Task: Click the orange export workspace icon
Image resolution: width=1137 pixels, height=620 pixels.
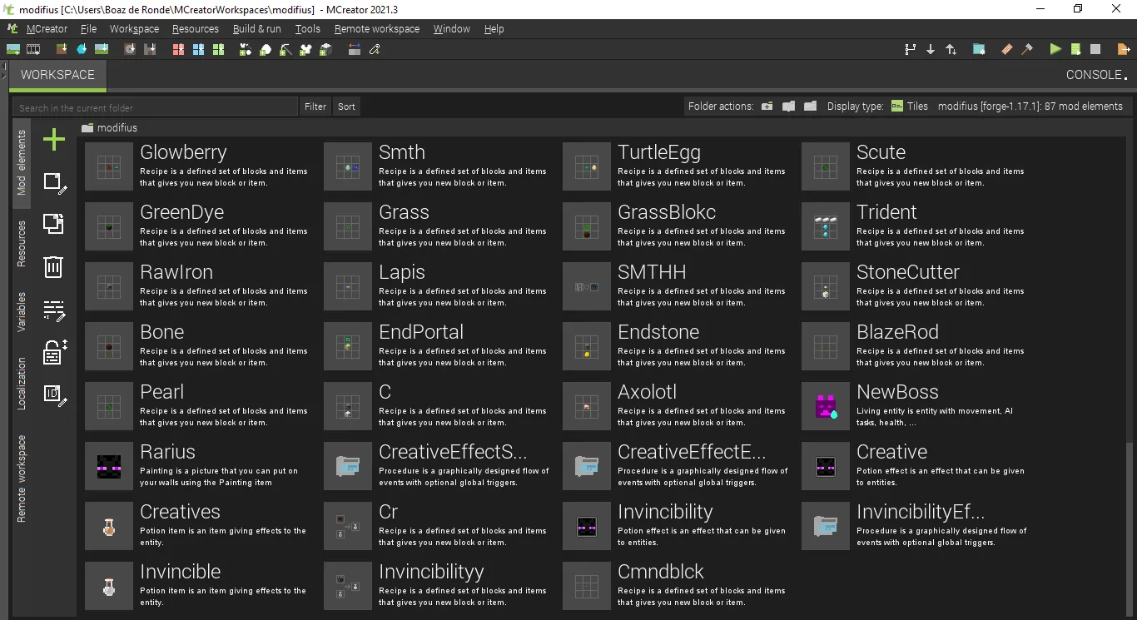Action: [1124, 49]
